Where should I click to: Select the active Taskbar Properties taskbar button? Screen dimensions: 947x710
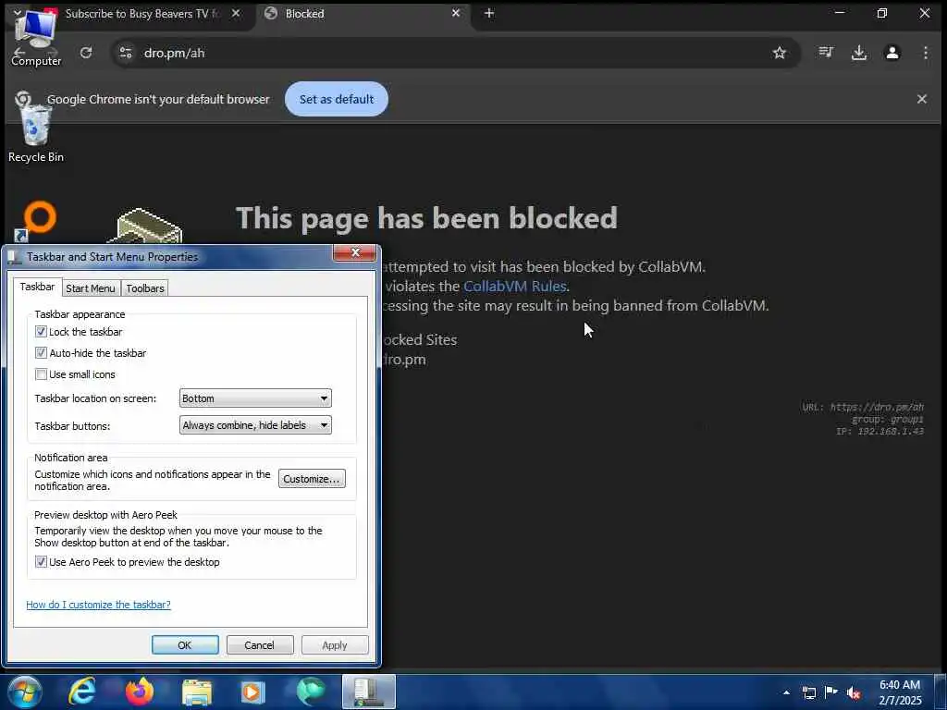pyautogui.click(x=369, y=692)
